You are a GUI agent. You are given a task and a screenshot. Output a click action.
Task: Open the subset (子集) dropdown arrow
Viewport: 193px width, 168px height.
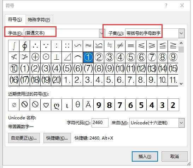coord(182,33)
